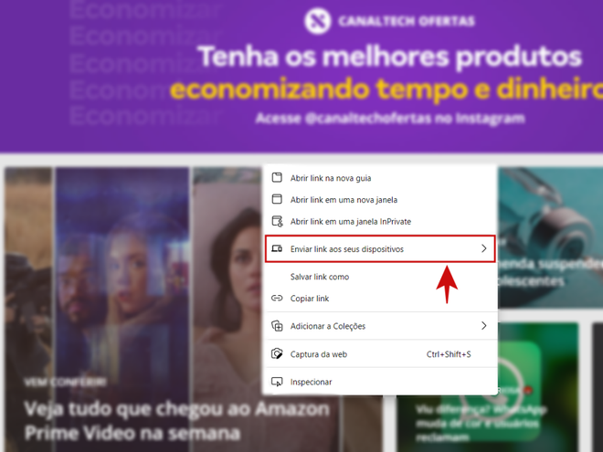Click the InPrivate window icon
603x452 pixels.
click(x=277, y=221)
